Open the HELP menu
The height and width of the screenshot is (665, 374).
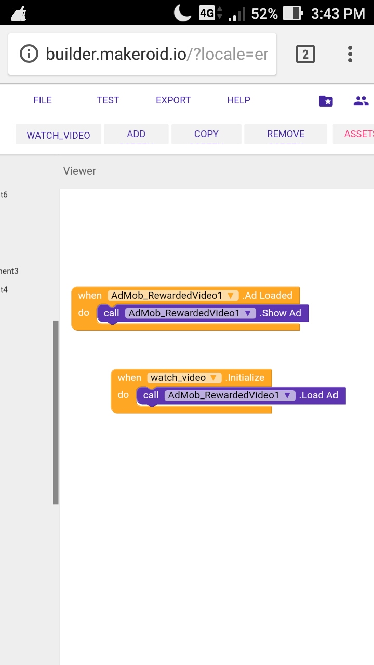[238, 100]
